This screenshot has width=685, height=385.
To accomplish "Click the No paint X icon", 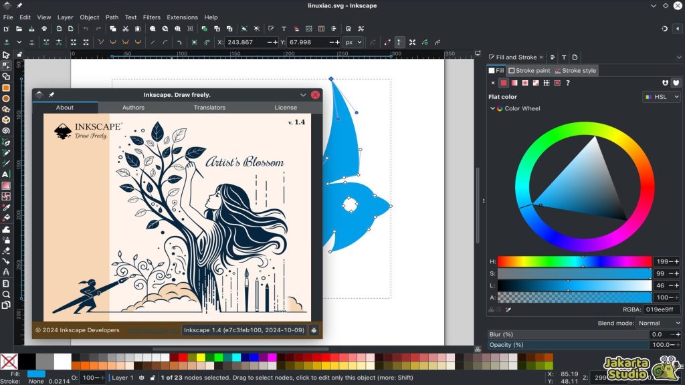I will point(493,83).
